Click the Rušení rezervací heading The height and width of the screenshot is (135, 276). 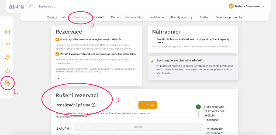pos(77,95)
